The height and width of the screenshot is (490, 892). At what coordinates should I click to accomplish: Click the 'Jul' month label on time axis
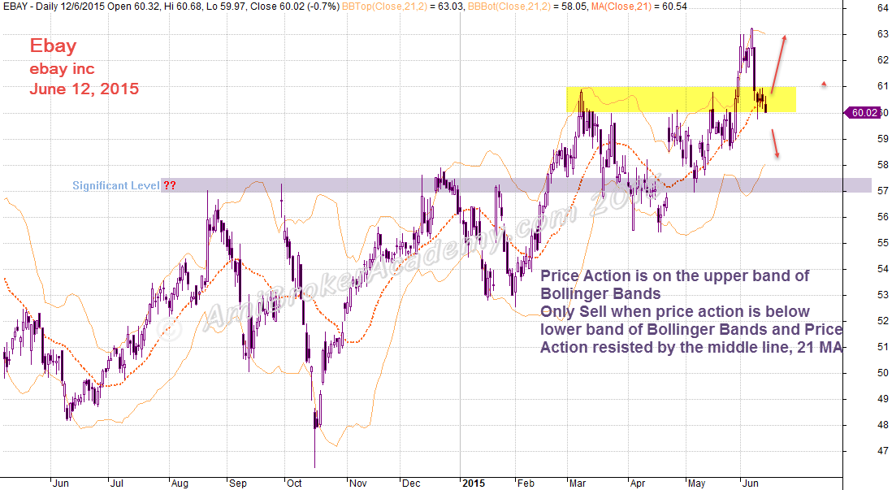click(117, 483)
